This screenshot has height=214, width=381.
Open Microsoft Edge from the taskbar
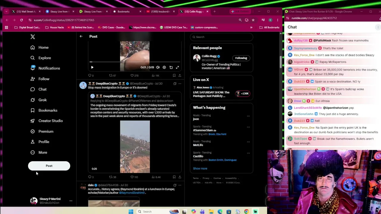point(220,212)
